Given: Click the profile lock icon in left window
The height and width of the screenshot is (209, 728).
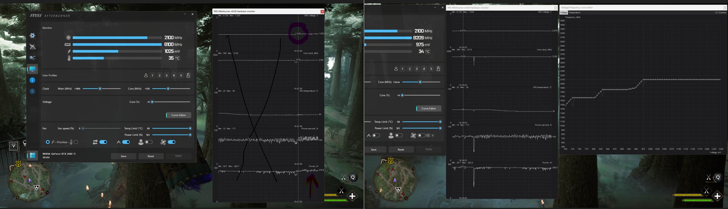Looking at the screenshot, I should pyautogui.click(x=188, y=75).
